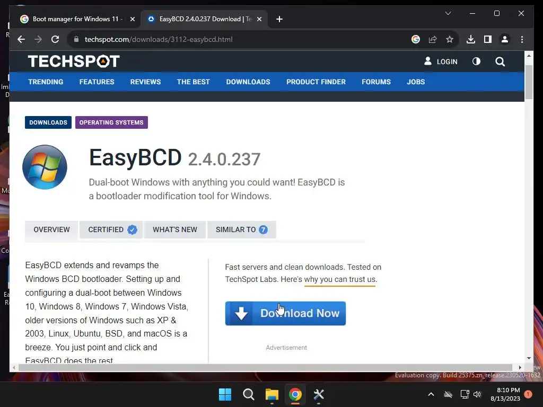Open Chrome three-dot menu
This screenshot has width=543, height=407.
click(x=522, y=39)
